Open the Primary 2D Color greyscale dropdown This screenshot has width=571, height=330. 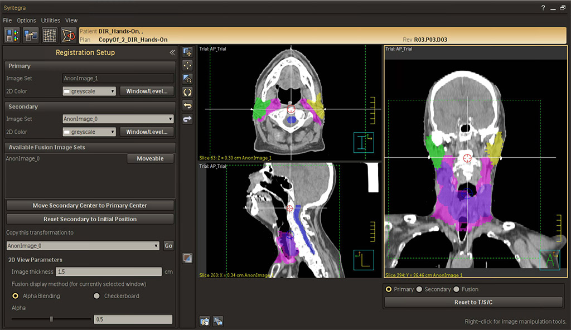coord(89,91)
